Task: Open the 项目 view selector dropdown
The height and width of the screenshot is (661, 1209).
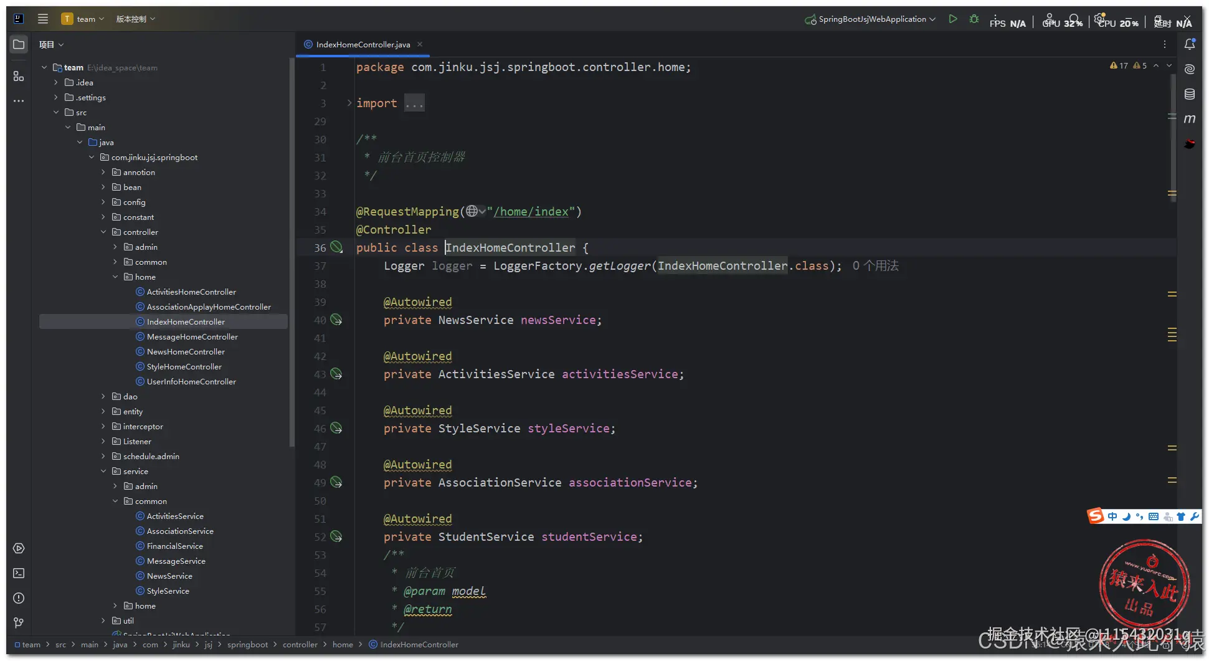Action: click(51, 44)
